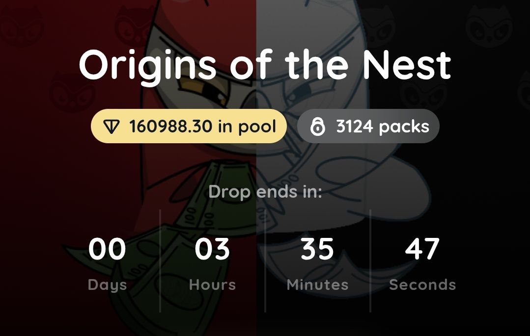Click the TON diamond icon in pool badge
Image resolution: width=530 pixels, height=336 pixels.
pyautogui.click(x=112, y=127)
